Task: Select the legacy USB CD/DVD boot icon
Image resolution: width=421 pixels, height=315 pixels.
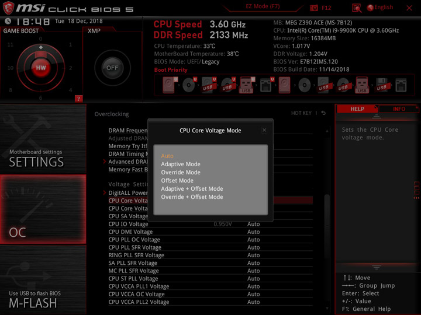Action: 343,85
